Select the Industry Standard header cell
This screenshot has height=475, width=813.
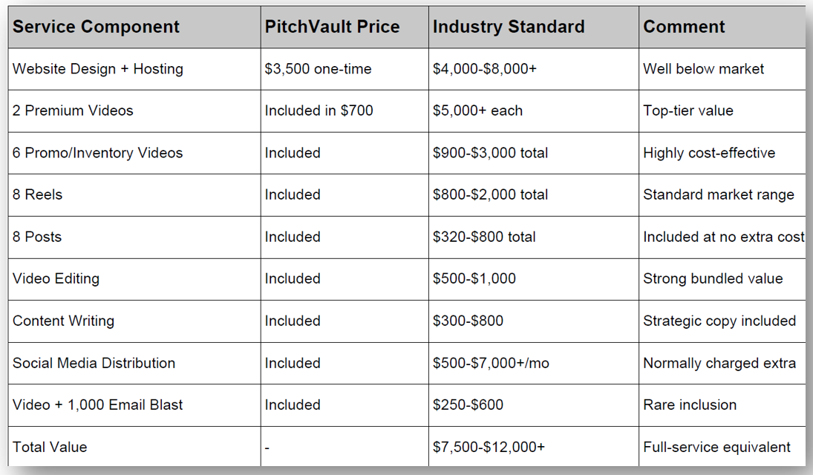[534, 27]
